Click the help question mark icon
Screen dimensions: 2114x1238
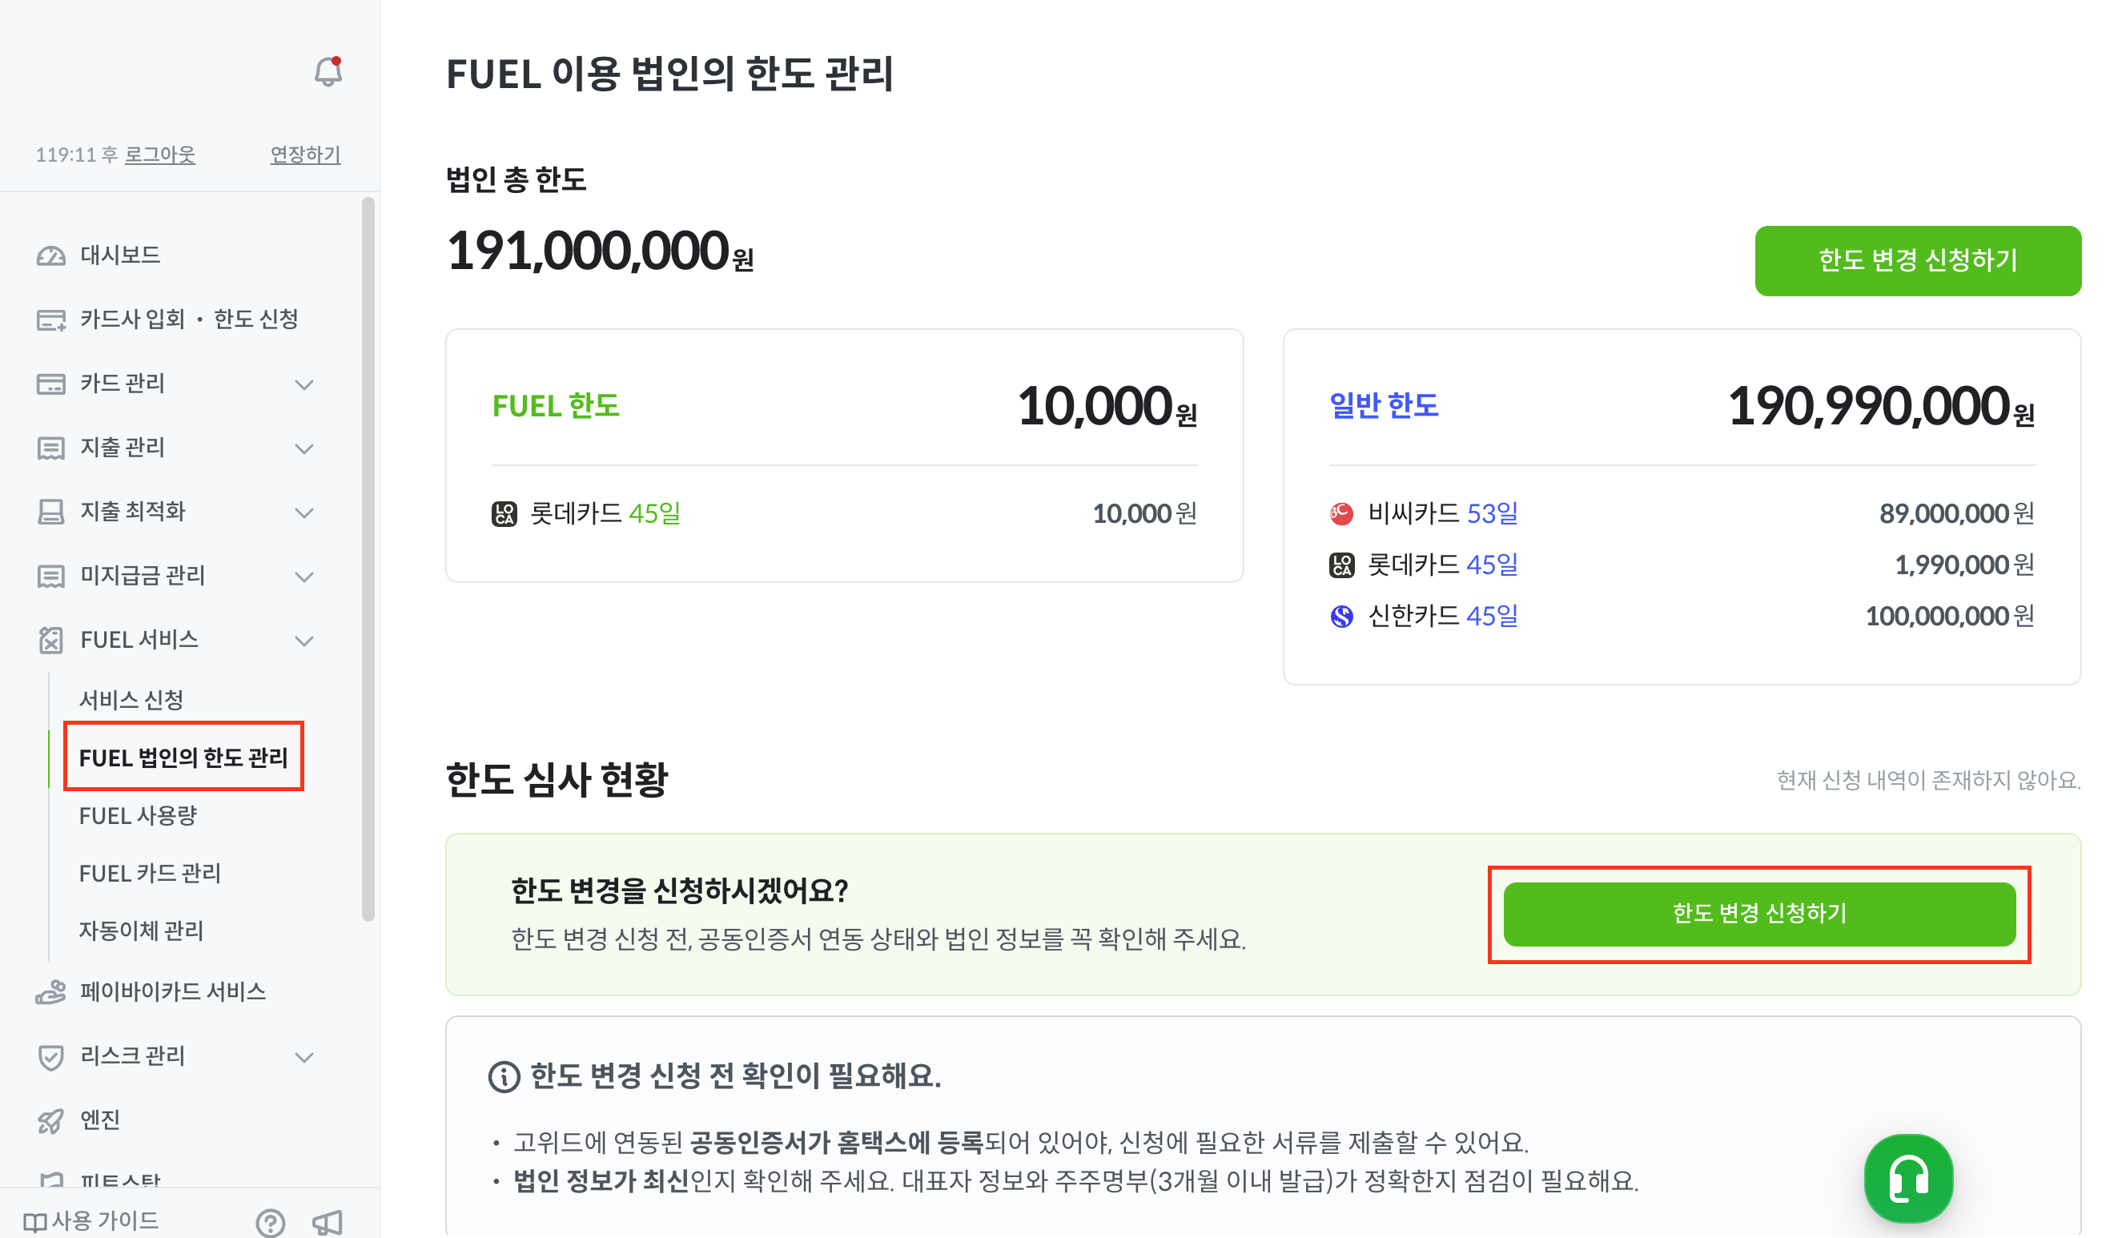(x=270, y=1222)
